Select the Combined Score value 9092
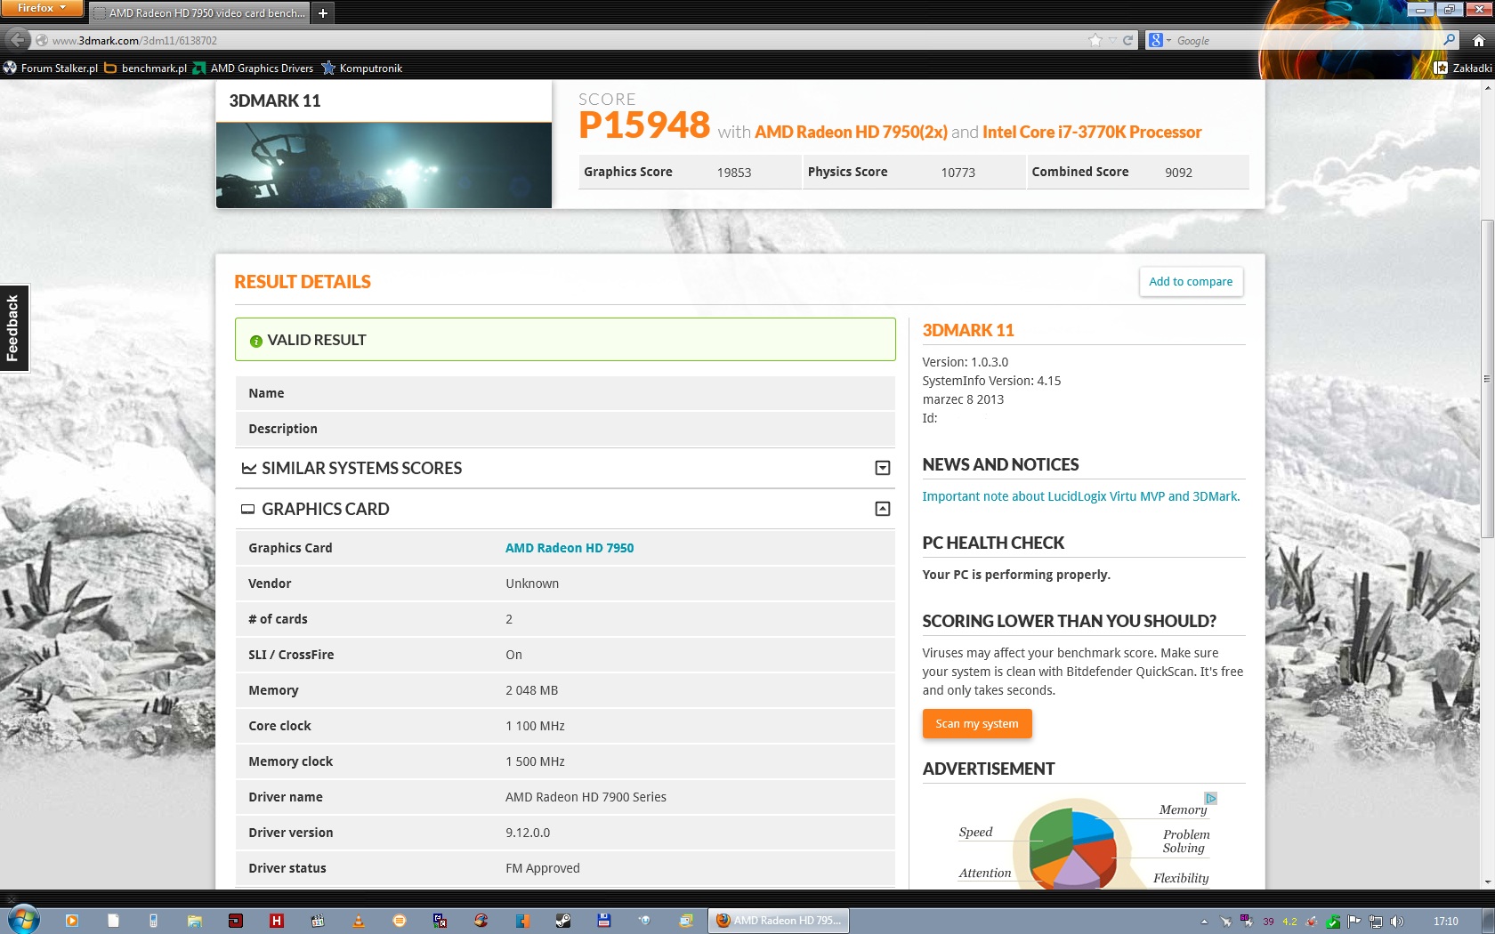Screen dimensions: 1495x934 (x=1178, y=173)
